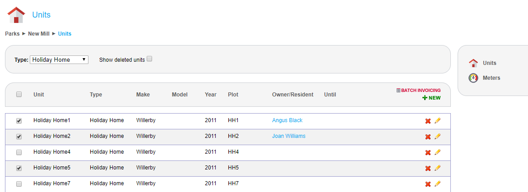
Task: Click the Plot column header
Action: [x=233, y=95]
